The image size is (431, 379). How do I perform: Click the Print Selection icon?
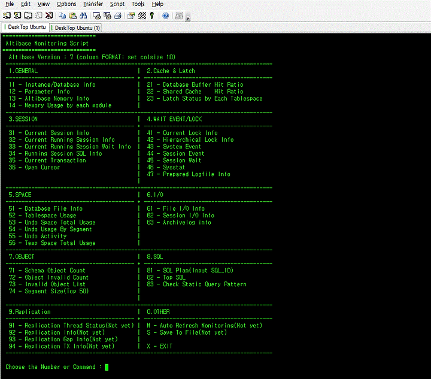(107, 16)
